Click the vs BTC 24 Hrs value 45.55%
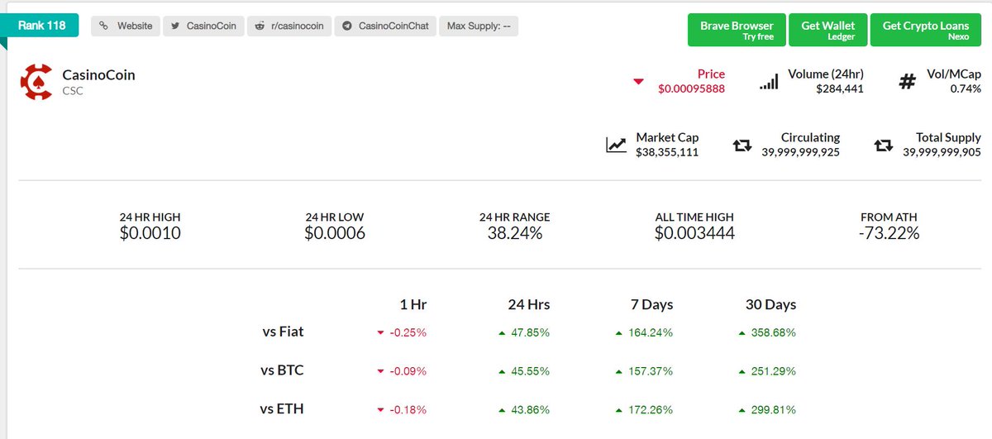 point(530,371)
